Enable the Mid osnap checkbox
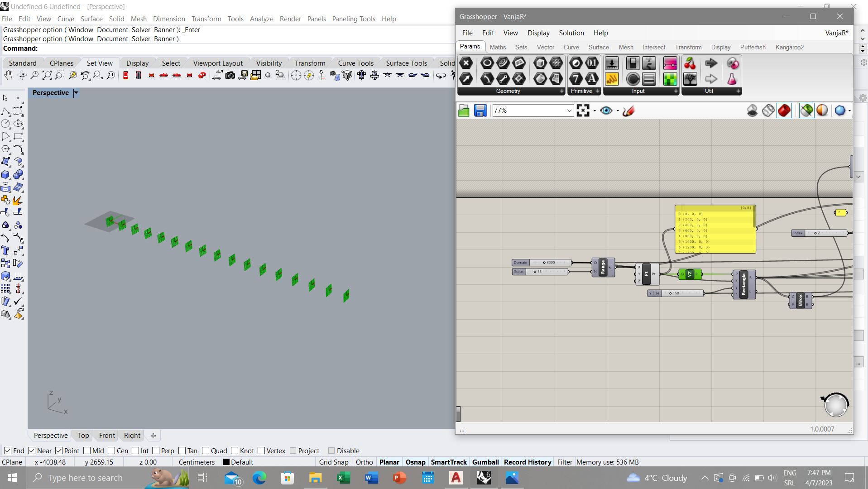The image size is (868, 489). [x=87, y=451]
